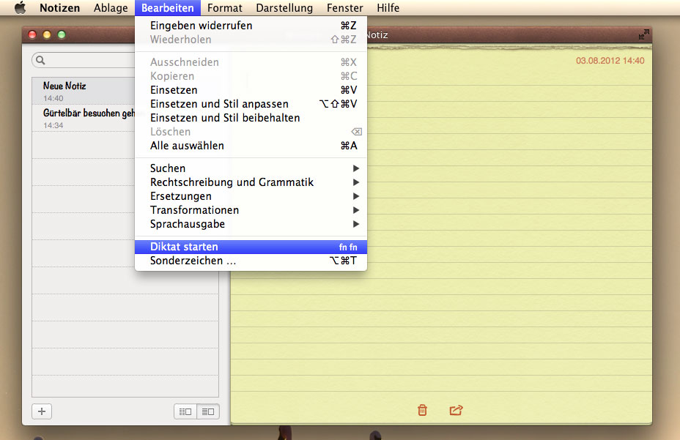Select Einsetzen und Stil anpassen
680x440 pixels.
coord(251,104)
